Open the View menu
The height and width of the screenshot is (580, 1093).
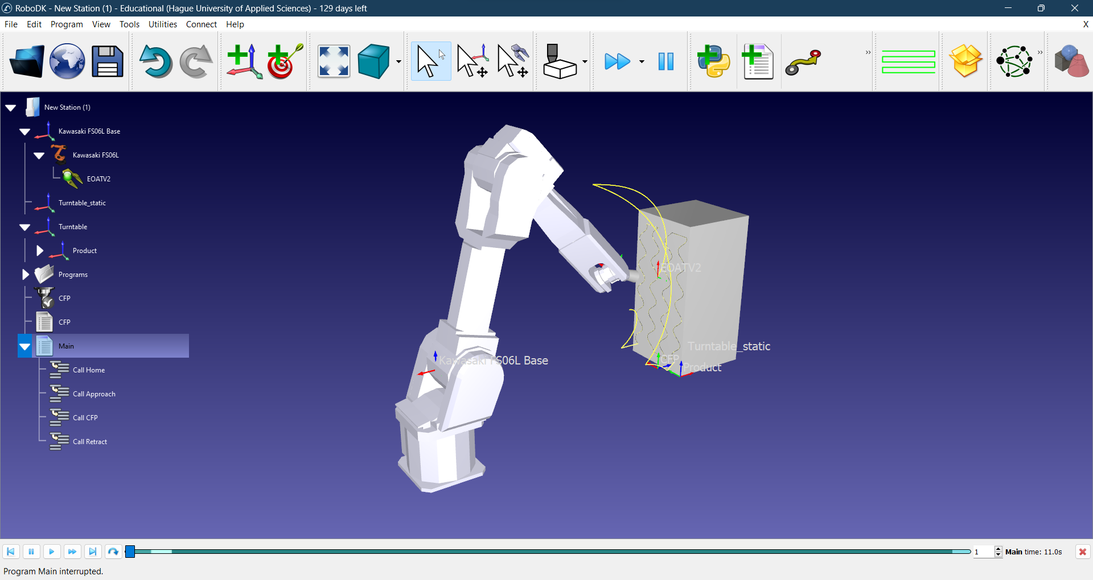tap(101, 24)
